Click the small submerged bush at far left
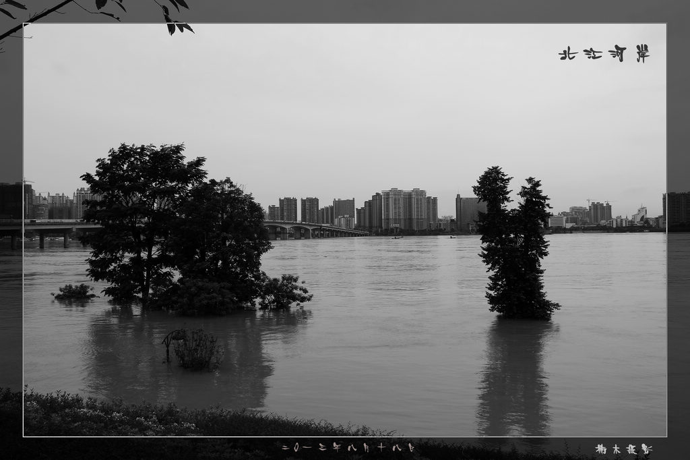Image resolution: width=690 pixels, height=460 pixels. [x=74, y=292]
